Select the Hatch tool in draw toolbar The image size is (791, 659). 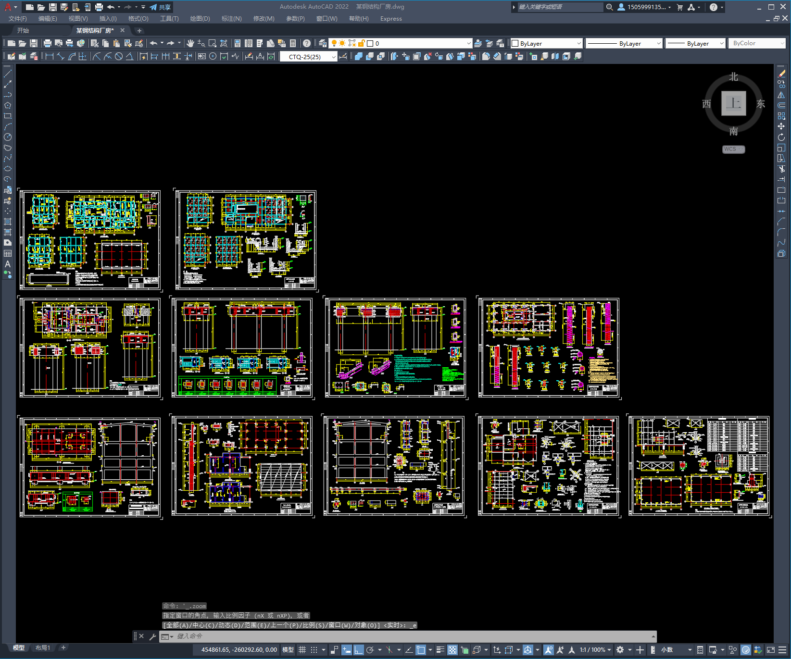[8, 222]
